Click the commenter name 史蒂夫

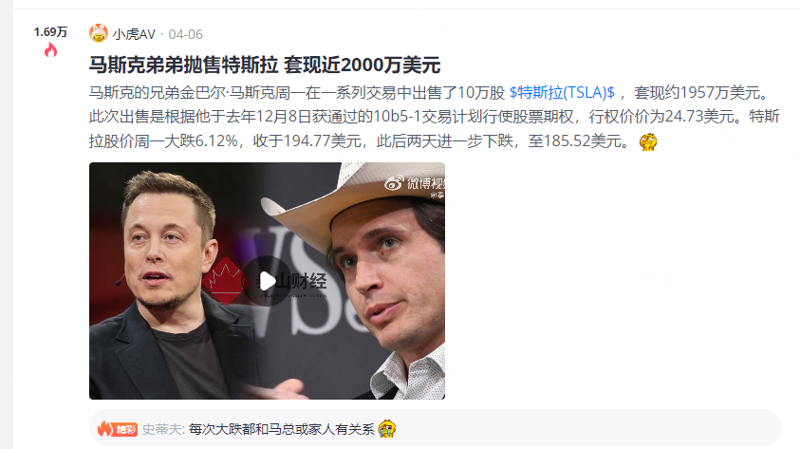163,430
